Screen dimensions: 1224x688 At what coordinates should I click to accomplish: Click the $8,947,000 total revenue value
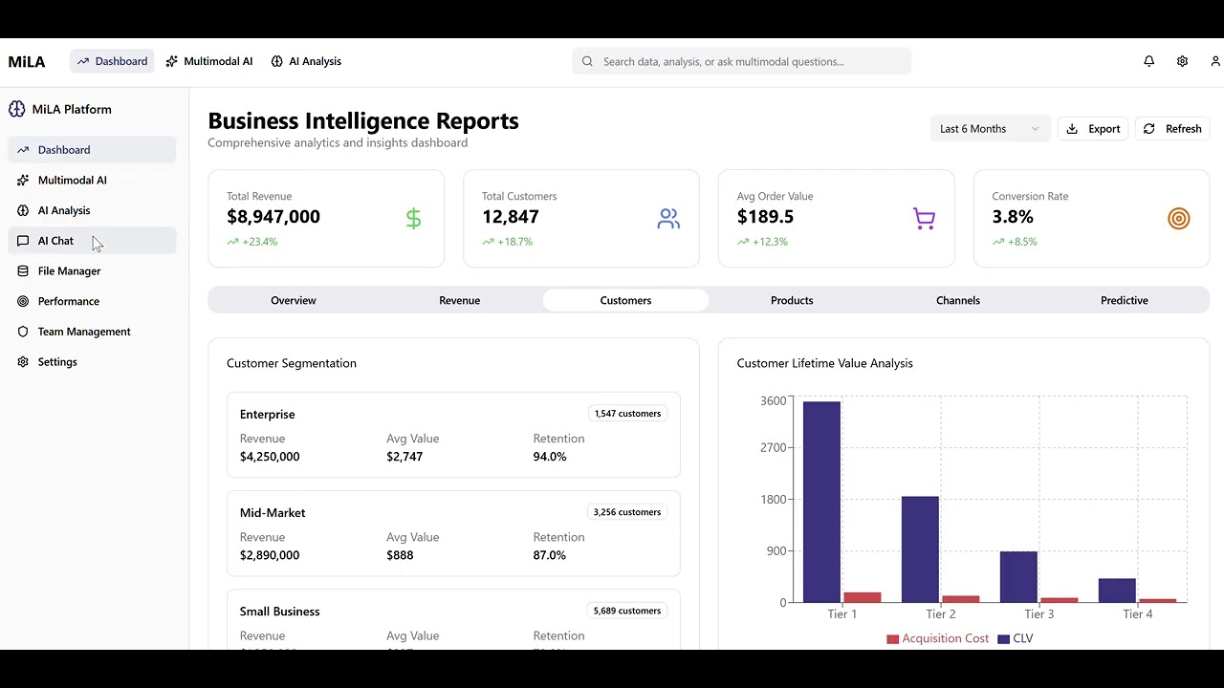click(x=273, y=217)
